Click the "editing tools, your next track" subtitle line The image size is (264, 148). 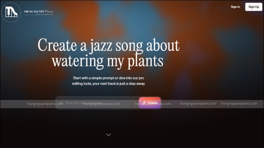click(x=109, y=84)
